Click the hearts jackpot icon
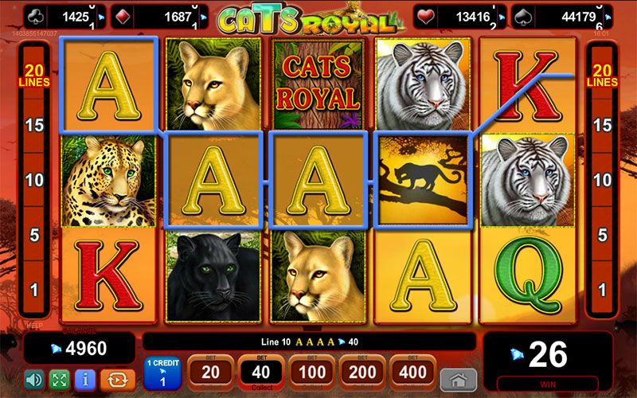Viewport: 637px width, 398px height. click(x=426, y=17)
